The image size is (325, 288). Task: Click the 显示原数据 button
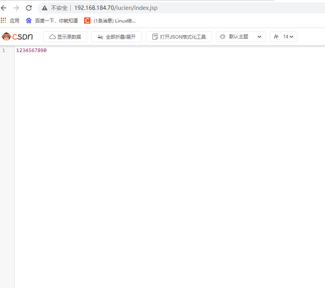[65, 37]
